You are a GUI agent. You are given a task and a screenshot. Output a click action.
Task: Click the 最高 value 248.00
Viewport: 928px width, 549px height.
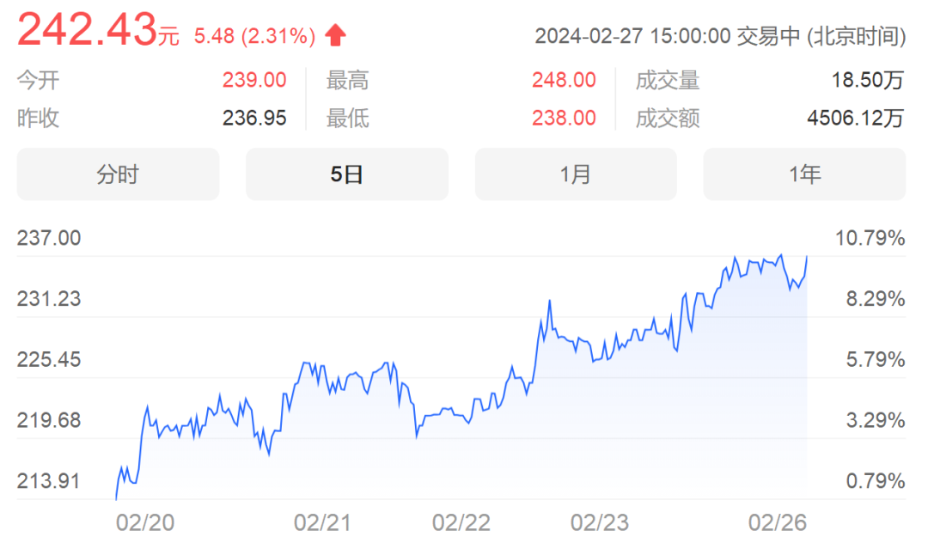click(564, 81)
